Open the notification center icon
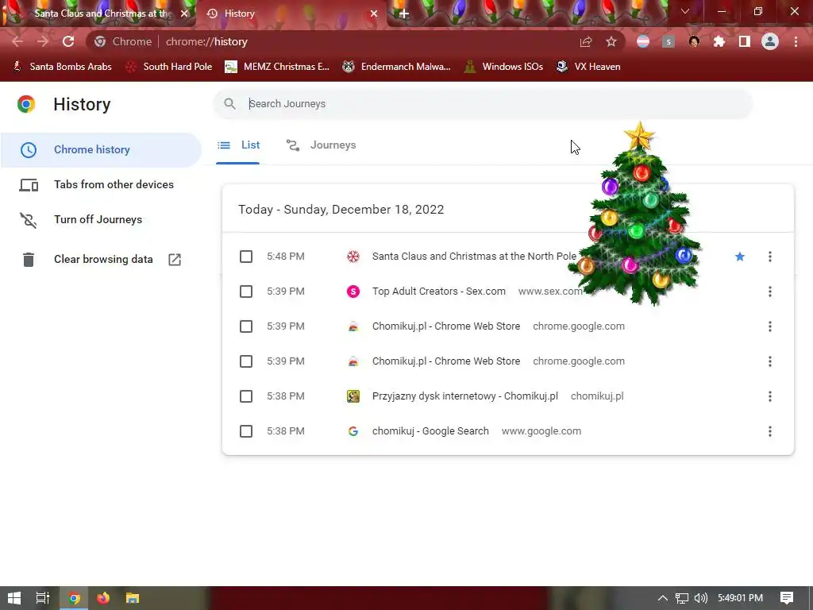Image resolution: width=813 pixels, height=610 pixels. 787,598
